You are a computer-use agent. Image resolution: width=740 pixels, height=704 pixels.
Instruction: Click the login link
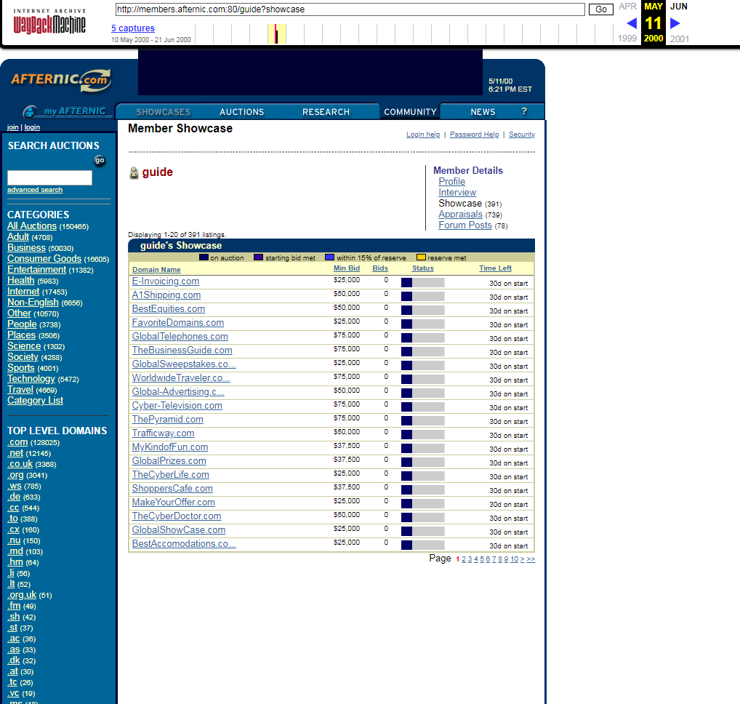pos(32,127)
